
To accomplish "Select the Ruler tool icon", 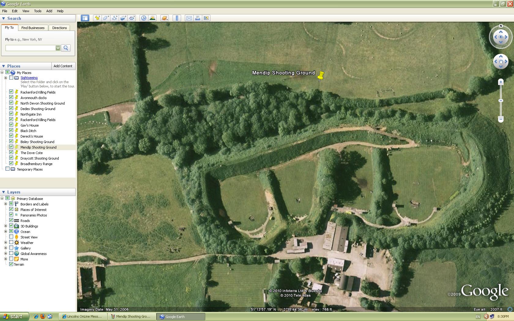I will pos(177,18).
